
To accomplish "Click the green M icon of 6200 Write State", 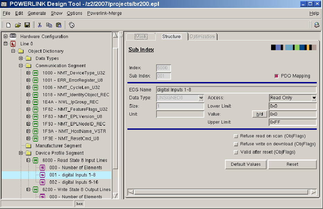I will click(36, 189).
